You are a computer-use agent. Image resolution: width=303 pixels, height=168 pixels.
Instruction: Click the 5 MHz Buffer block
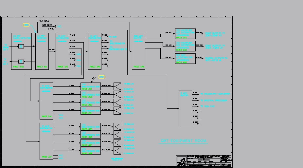coord(185,108)
